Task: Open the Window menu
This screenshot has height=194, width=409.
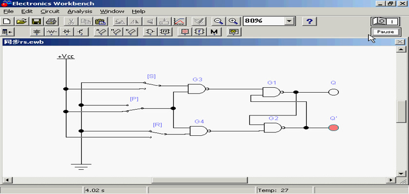Action: (112, 12)
